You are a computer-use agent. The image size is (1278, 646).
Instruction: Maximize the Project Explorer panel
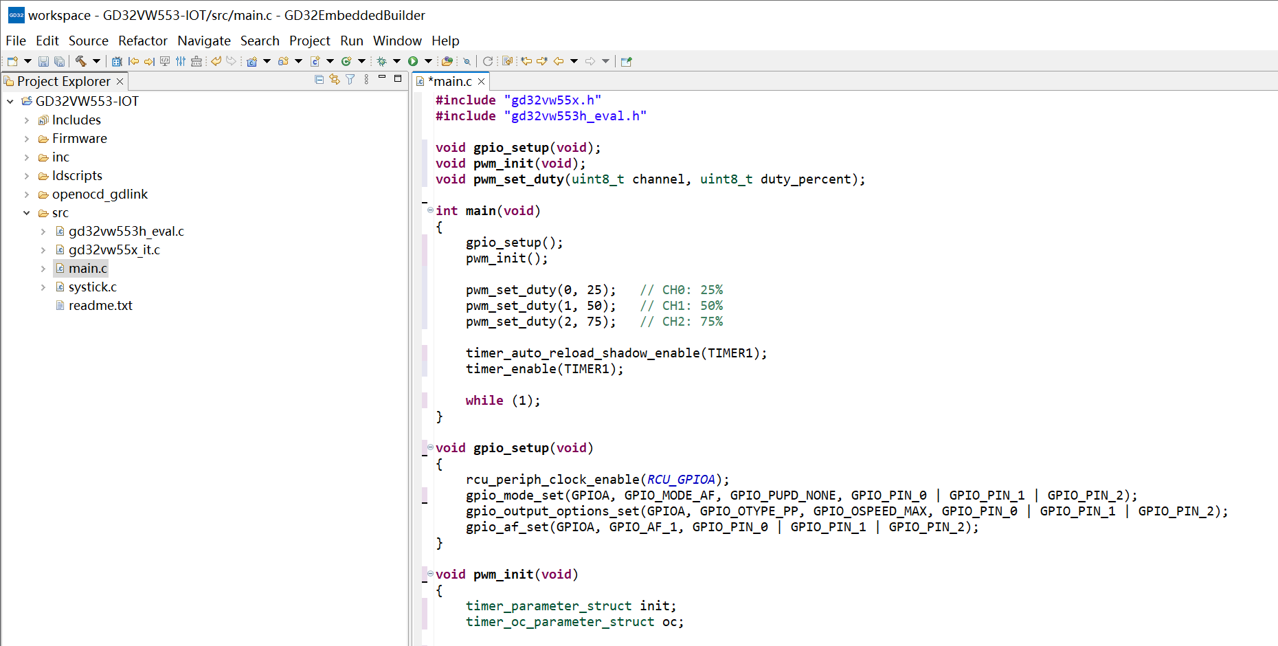[x=398, y=78]
